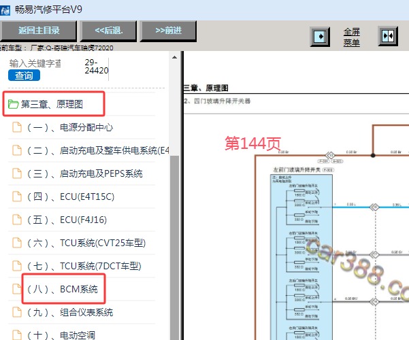Image resolution: width=409 pixels, height=340 pixels.
Task: Click the 左前门玻璃升降开关 diagram label
Action: (297, 170)
